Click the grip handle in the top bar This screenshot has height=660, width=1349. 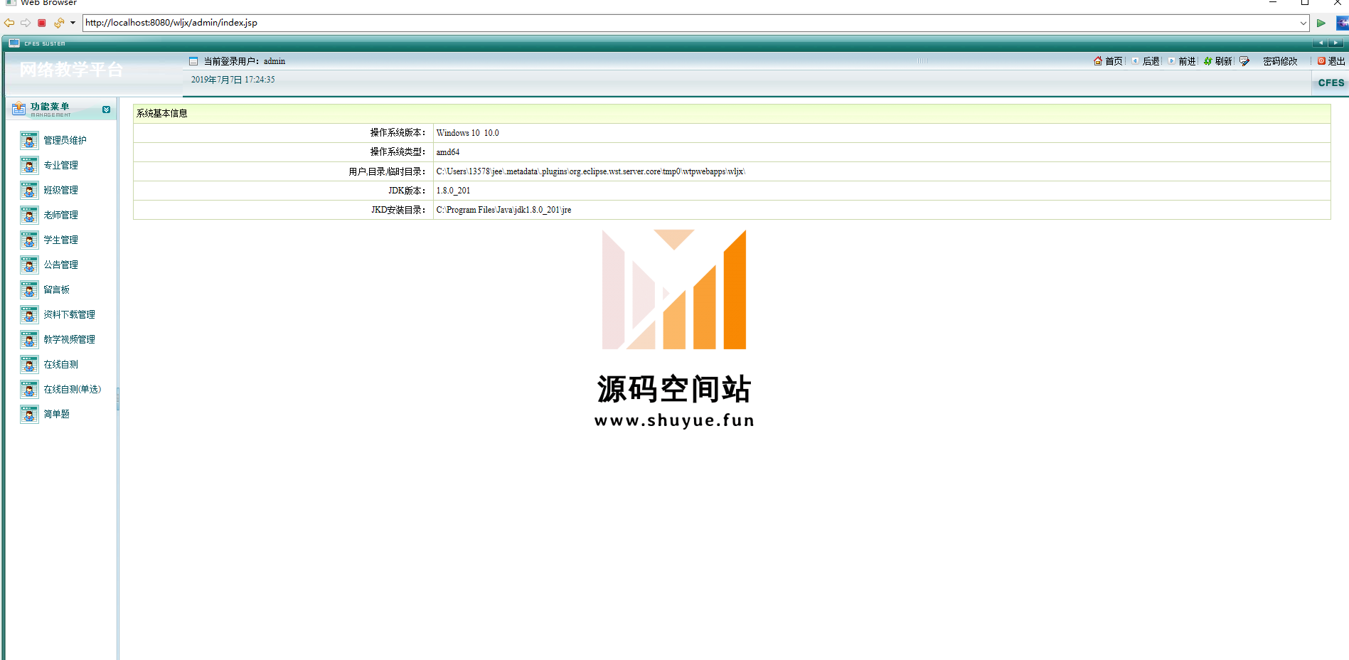[922, 61]
